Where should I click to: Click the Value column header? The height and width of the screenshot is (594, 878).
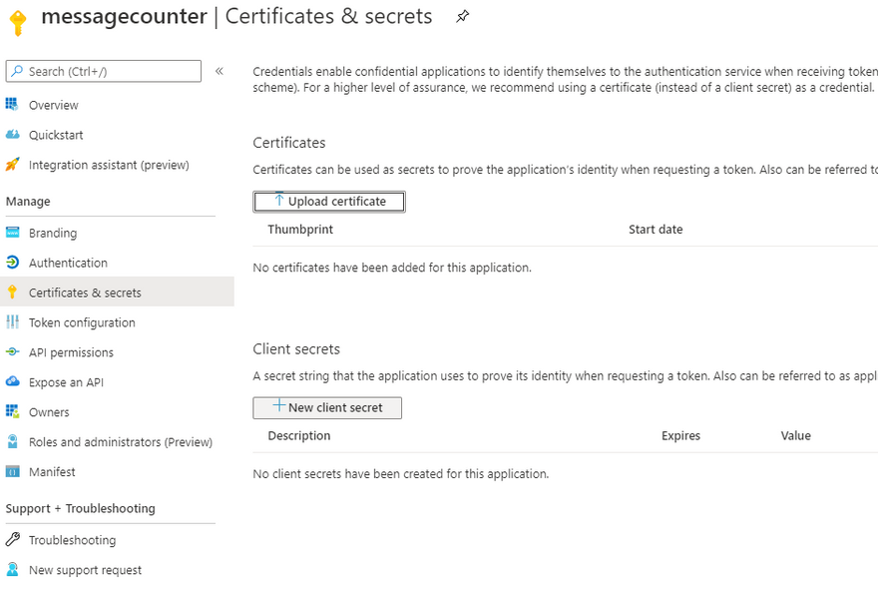tap(796, 435)
